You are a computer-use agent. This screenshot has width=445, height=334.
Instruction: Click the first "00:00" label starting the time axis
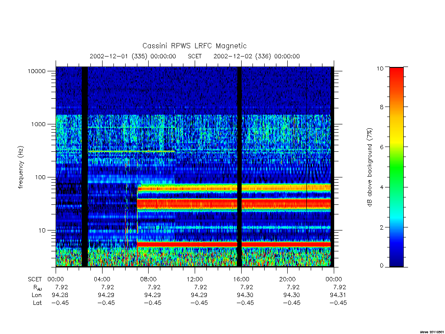pyautogui.click(x=56, y=279)
